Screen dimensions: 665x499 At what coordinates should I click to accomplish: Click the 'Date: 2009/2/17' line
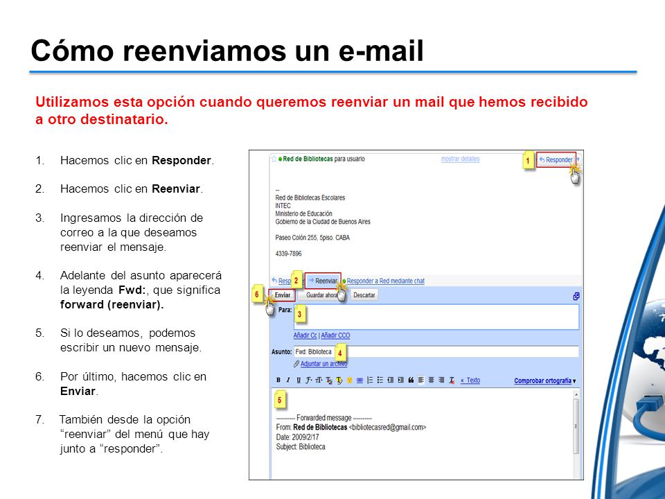tap(297, 437)
